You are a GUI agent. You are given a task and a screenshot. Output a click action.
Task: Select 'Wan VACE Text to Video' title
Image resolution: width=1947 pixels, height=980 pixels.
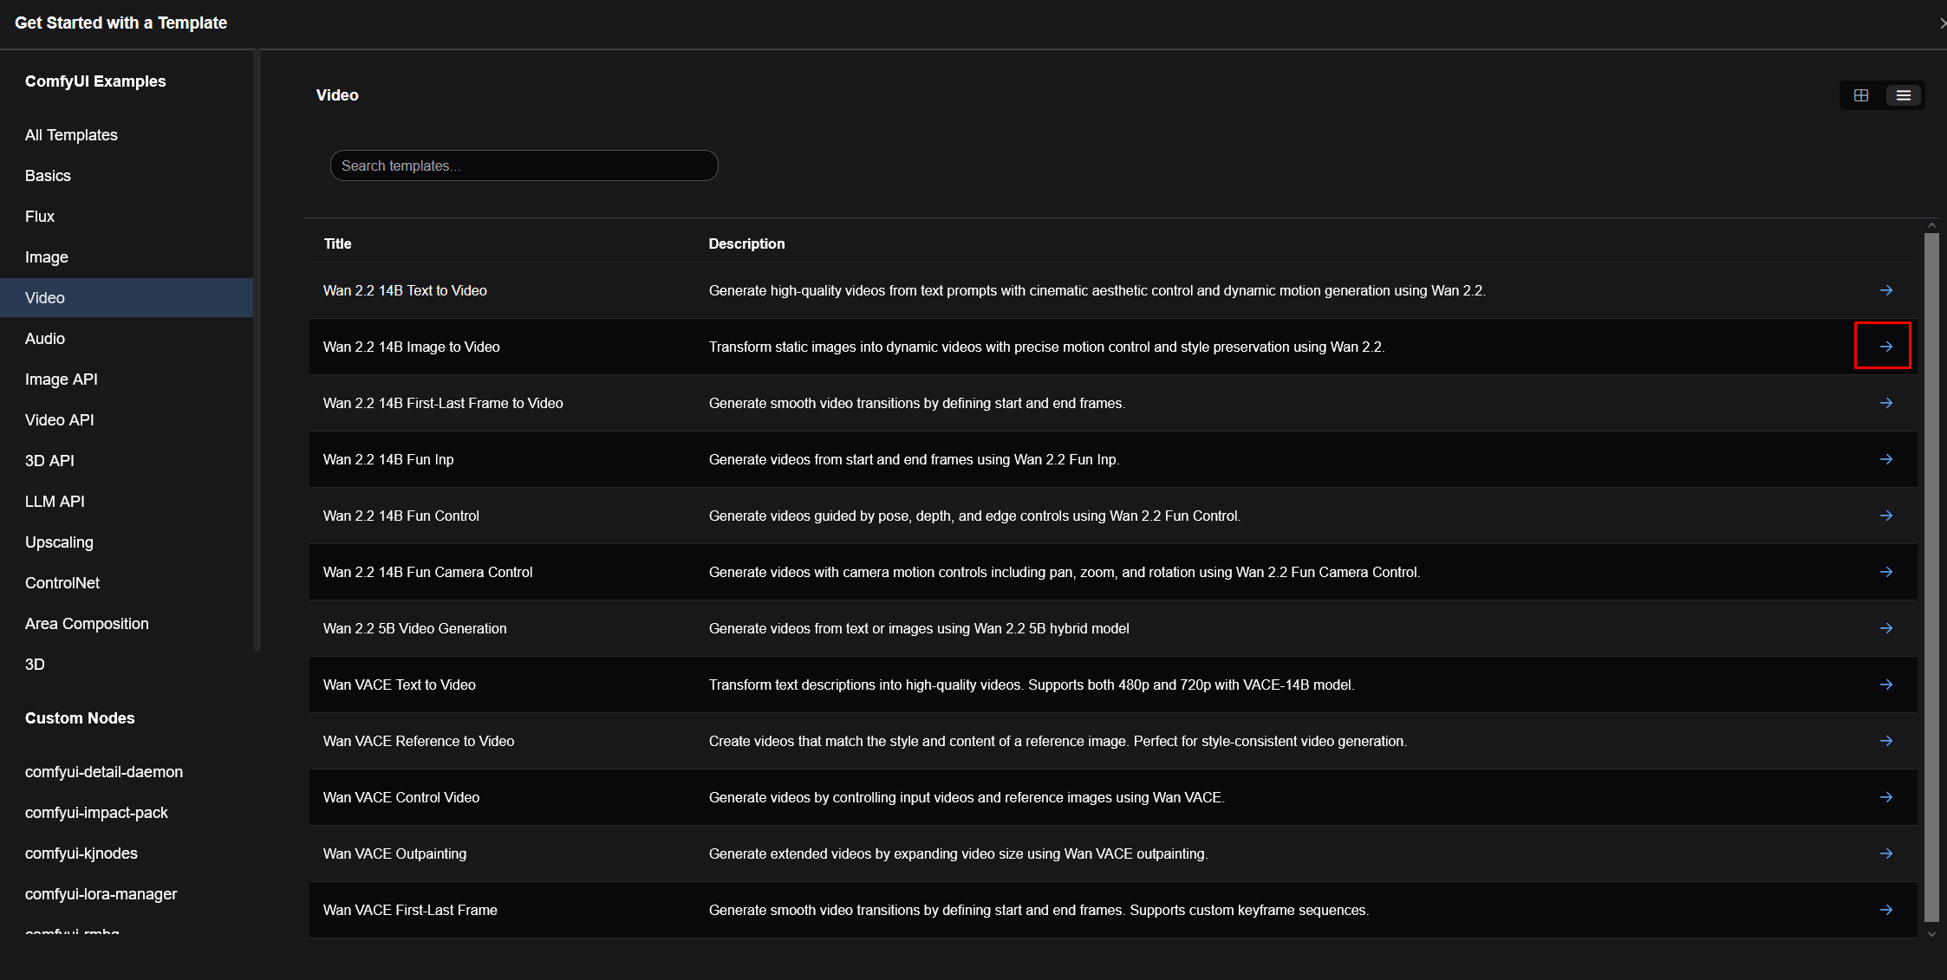coord(400,685)
